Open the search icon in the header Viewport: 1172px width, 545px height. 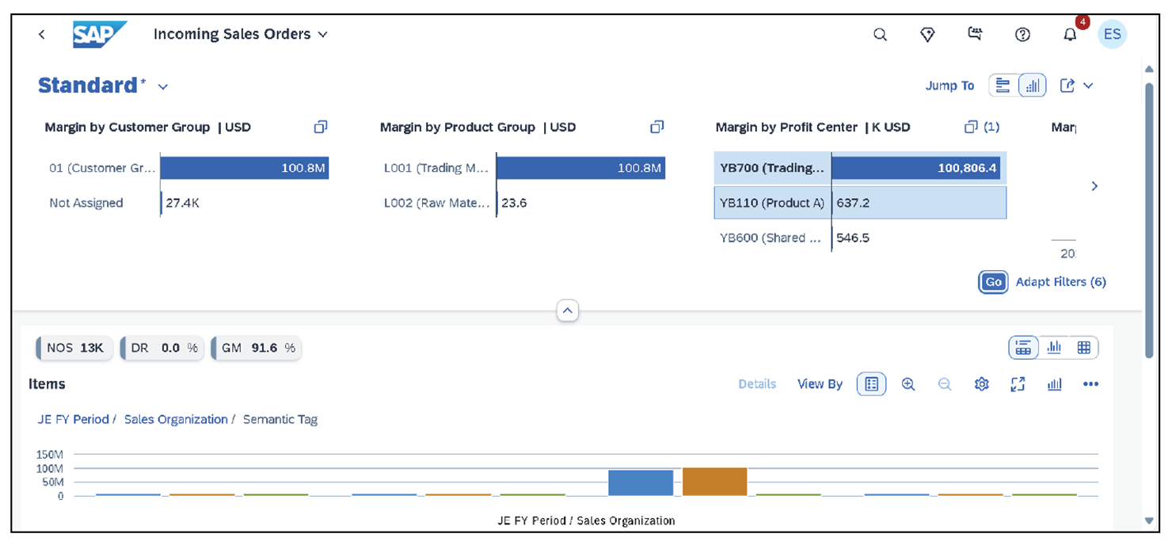[880, 34]
